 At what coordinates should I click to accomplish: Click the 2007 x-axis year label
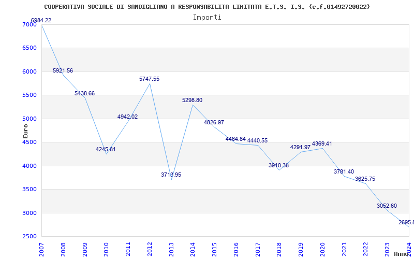coord(42,250)
